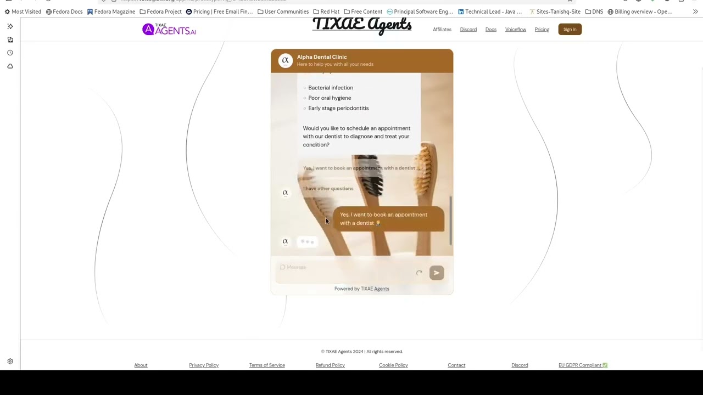This screenshot has height=395, width=703.
Task: Open the Technical Lead - Java LinkedIn bookmark
Action: click(490, 12)
